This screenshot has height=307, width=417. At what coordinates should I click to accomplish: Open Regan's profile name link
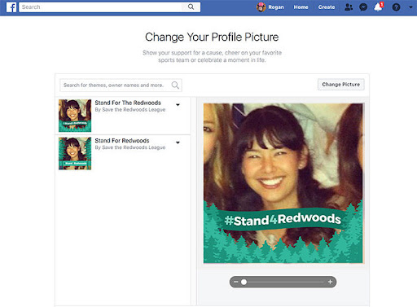point(276,7)
